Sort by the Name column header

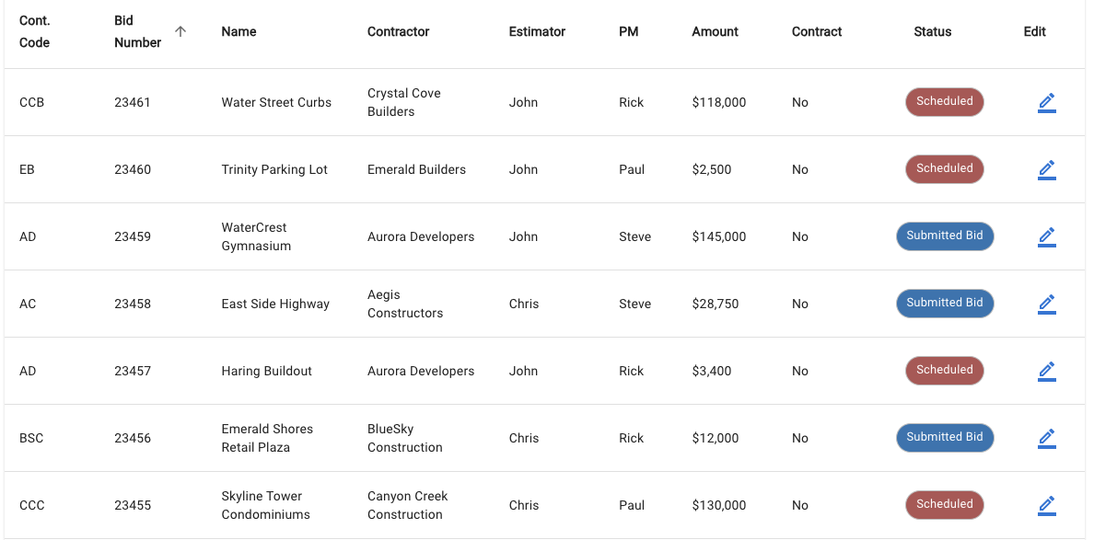[x=239, y=31]
